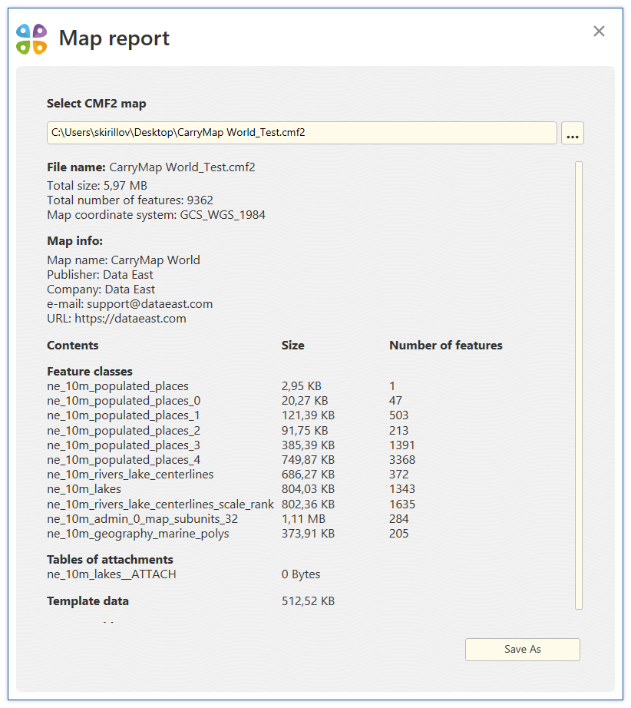631x708 pixels.
Task: Click the support@dataeast.com e-mail line
Action: 130,304
